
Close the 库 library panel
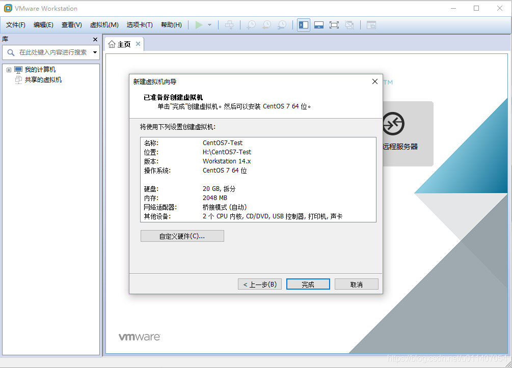pos(95,40)
